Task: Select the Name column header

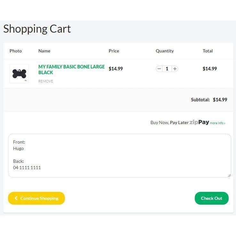Action: point(44,51)
